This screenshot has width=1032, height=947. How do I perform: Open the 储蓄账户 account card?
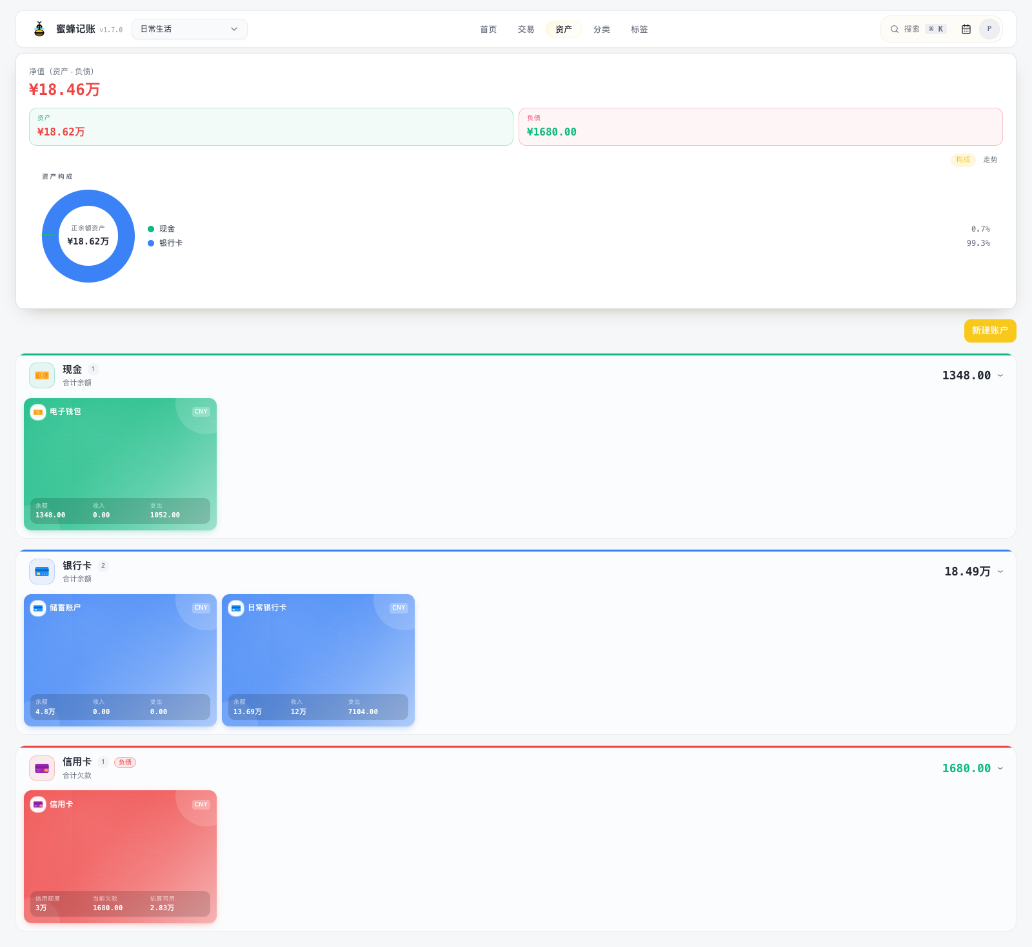[x=120, y=660]
